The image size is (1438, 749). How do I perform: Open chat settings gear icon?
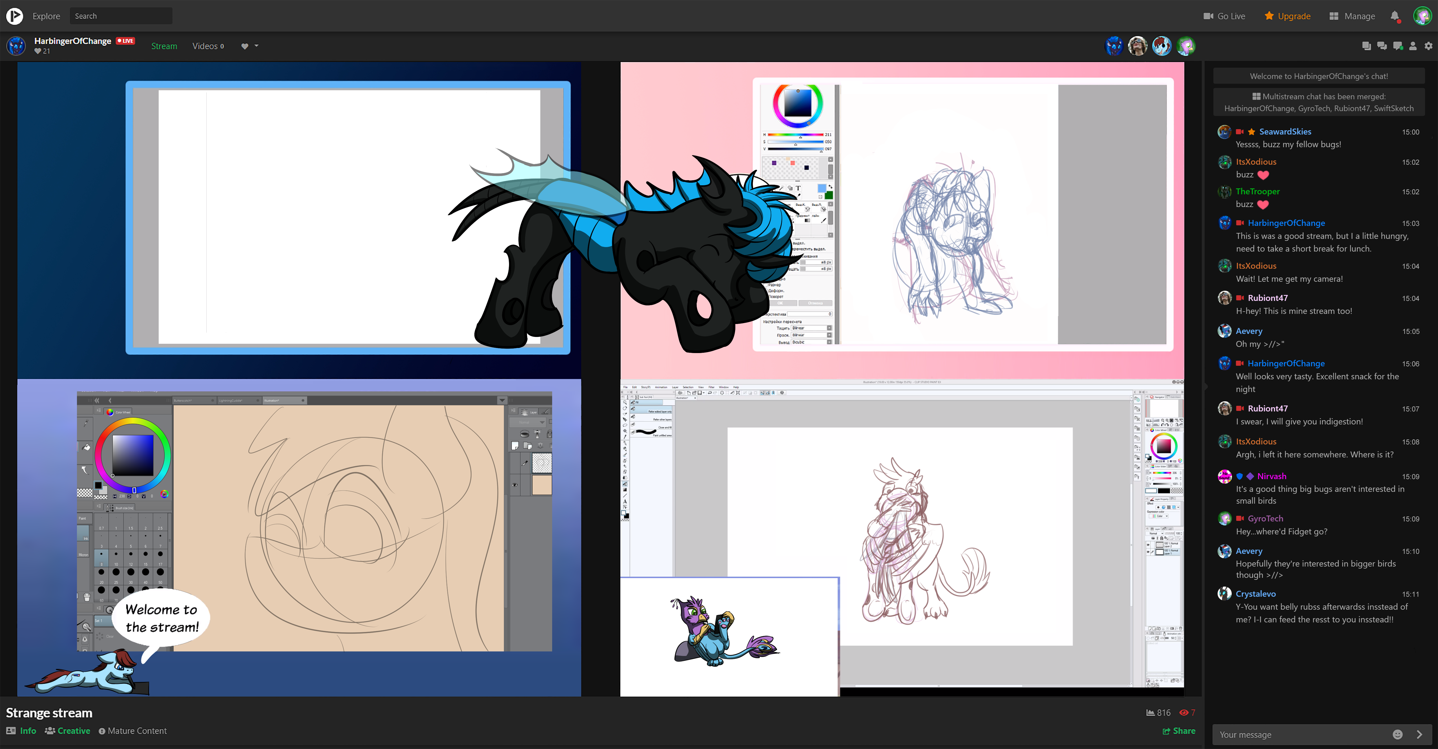click(x=1428, y=46)
